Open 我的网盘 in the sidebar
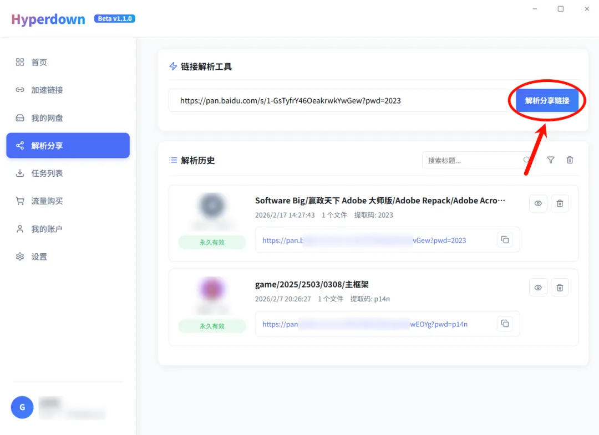Screen dimensions: 599x435 coord(47,118)
